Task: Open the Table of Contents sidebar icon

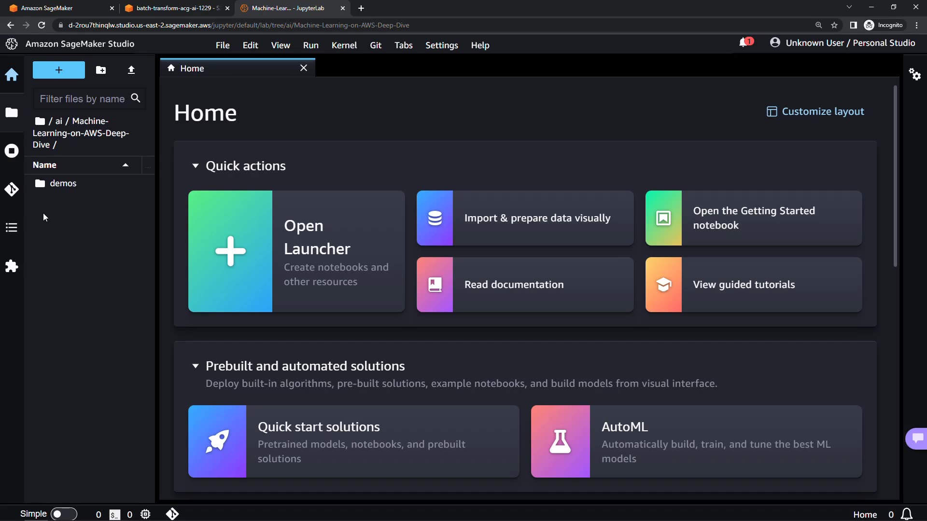Action: coord(12,227)
